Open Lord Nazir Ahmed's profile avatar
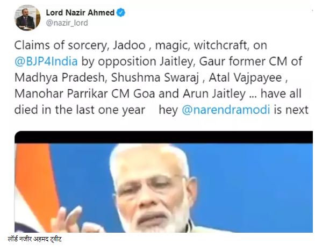The width and height of the screenshot is (315, 251). tap(27, 18)
